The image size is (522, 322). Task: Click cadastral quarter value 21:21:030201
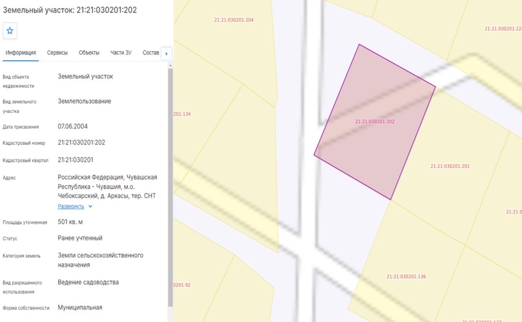(75, 160)
